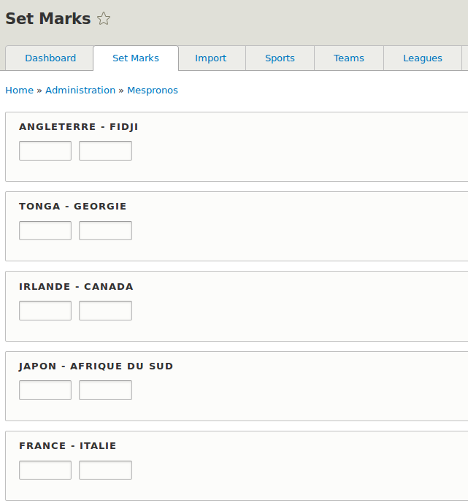Open the Leagues tab
Image resolution: width=468 pixels, height=503 pixels.
point(422,58)
